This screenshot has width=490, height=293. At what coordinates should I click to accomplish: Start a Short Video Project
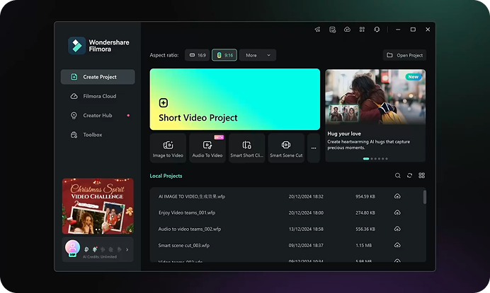235,99
